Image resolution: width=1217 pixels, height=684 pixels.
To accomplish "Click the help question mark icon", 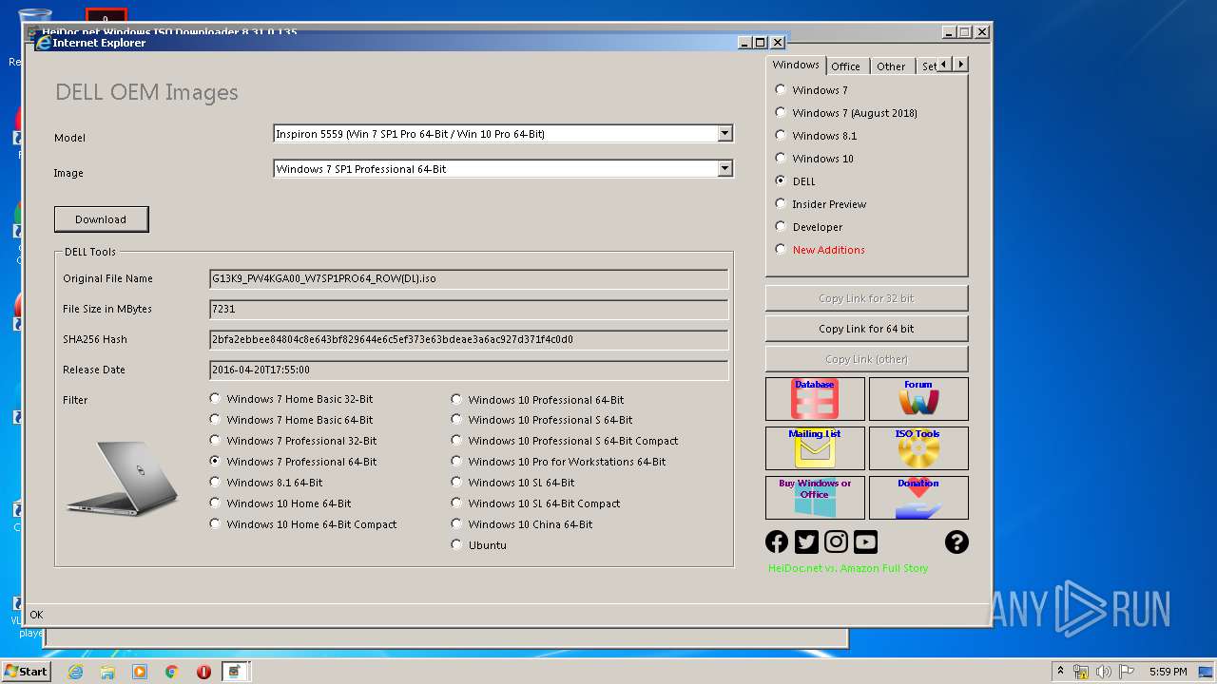I will [x=956, y=541].
